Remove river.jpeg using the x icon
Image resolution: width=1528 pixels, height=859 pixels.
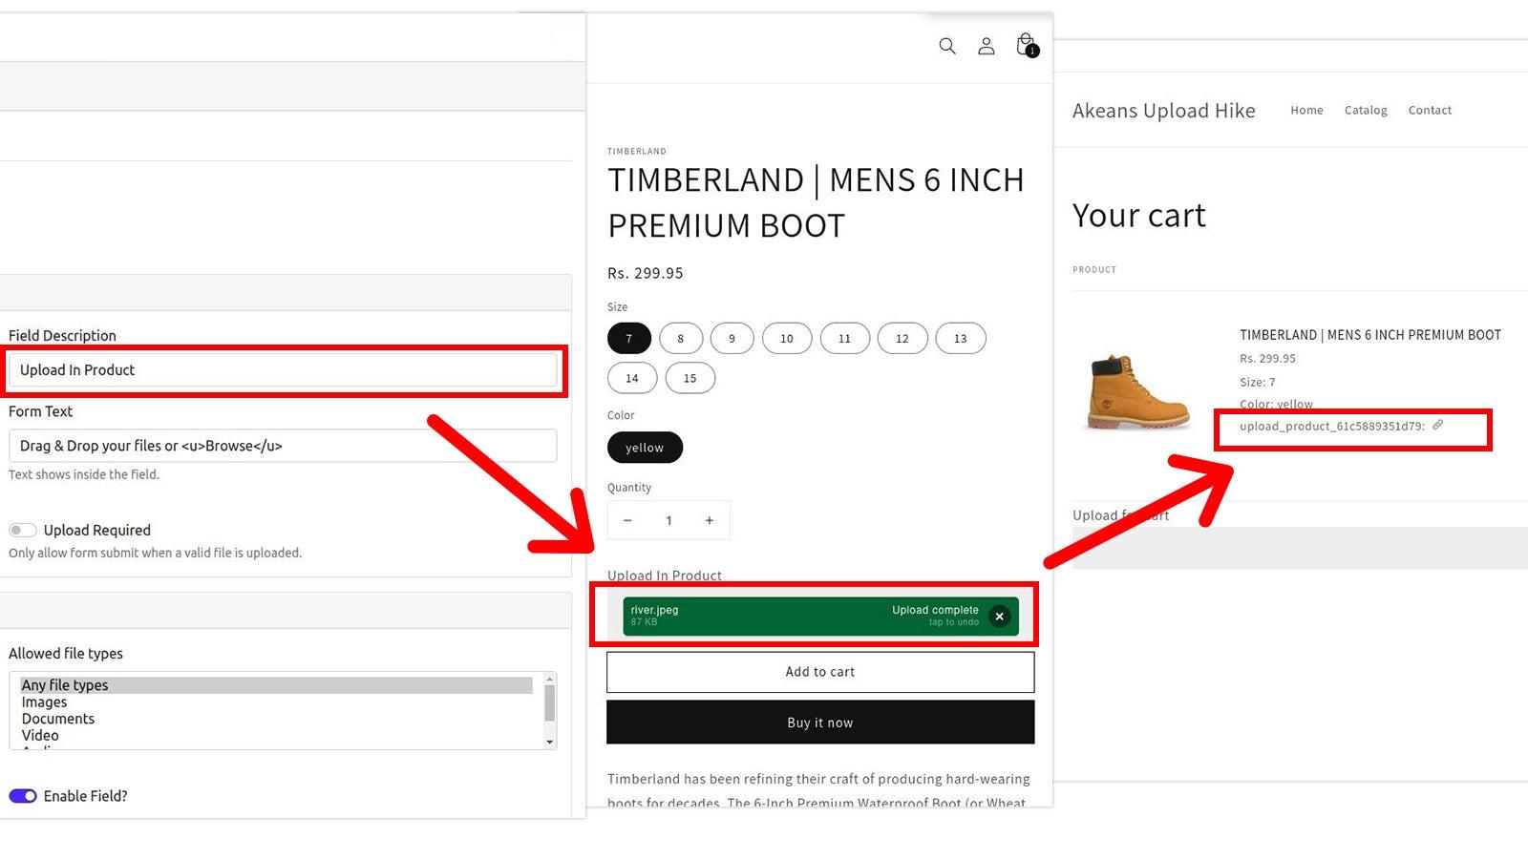click(x=999, y=617)
